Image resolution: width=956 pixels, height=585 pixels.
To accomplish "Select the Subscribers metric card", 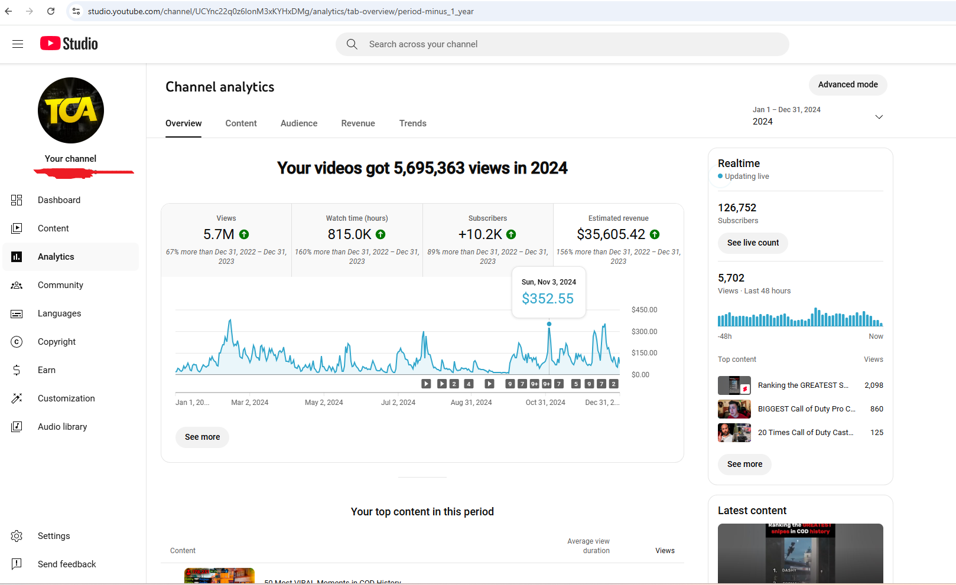I will [487, 240].
